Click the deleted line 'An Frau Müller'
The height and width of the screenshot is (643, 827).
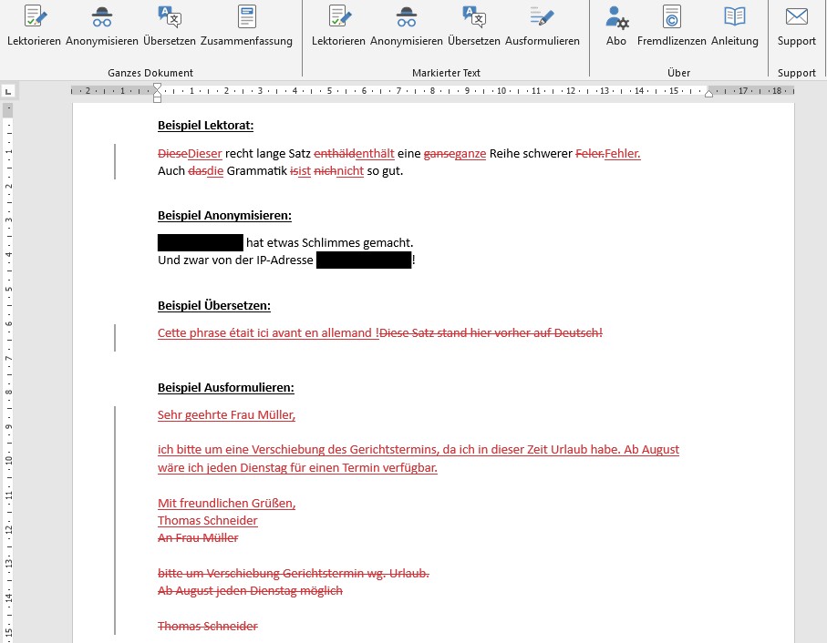click(198, 537)
